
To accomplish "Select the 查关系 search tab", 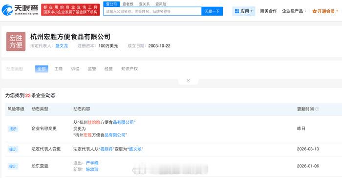I will (x=144, y=4).
